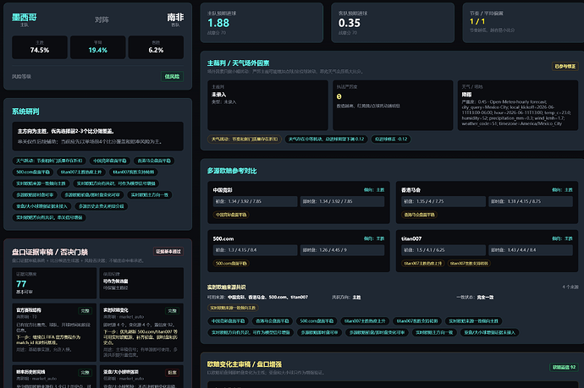Click the 证据基本通过 badge

(x=168, y=251)
